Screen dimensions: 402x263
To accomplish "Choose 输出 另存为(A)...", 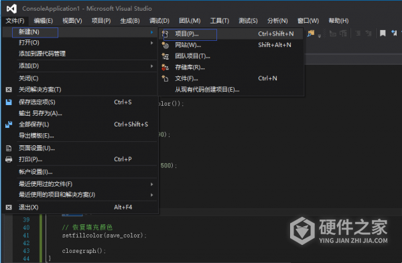I will point(80,114).
